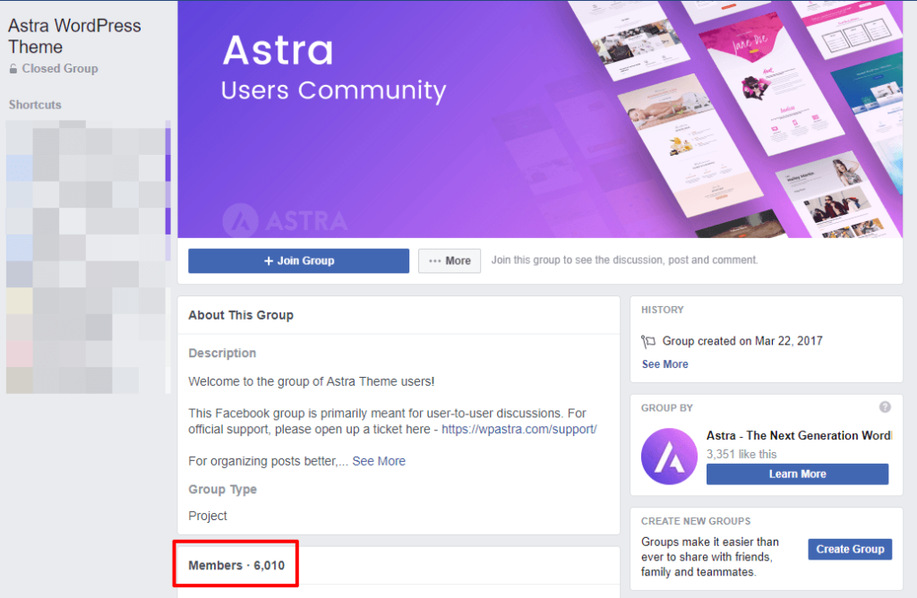917x598 pixels.
Task: Click the Astra Users Community cover image
Action: (x=540, y=119)
